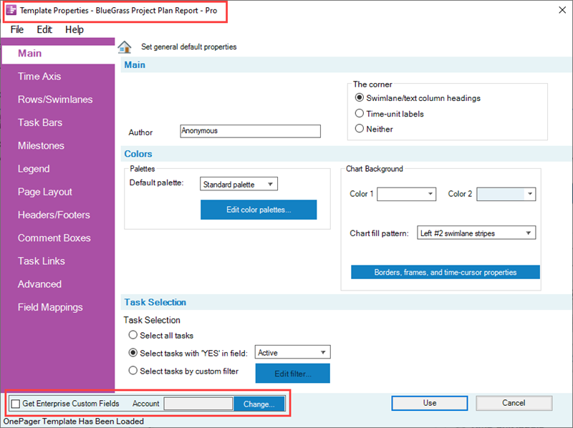Viewport: 573px width, 428px height.
Task: Open the Active field dropdown
Action: tap(293, 352)
